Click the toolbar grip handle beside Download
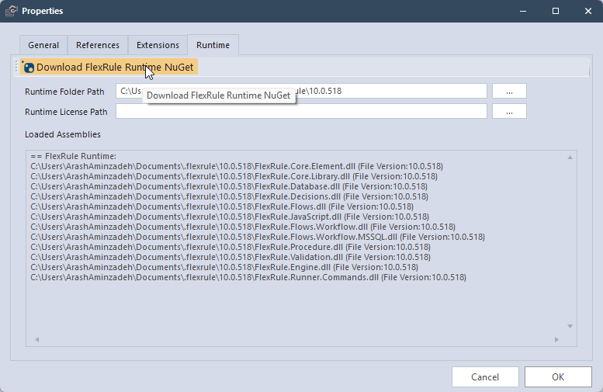 (16, 67)
